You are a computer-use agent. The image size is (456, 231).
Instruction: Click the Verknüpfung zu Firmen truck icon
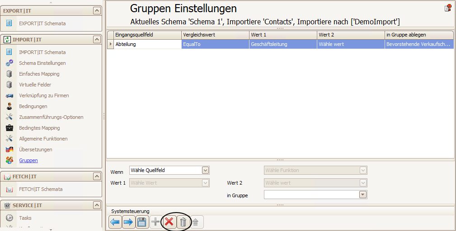pyautogui.click(x=9, y=95)
